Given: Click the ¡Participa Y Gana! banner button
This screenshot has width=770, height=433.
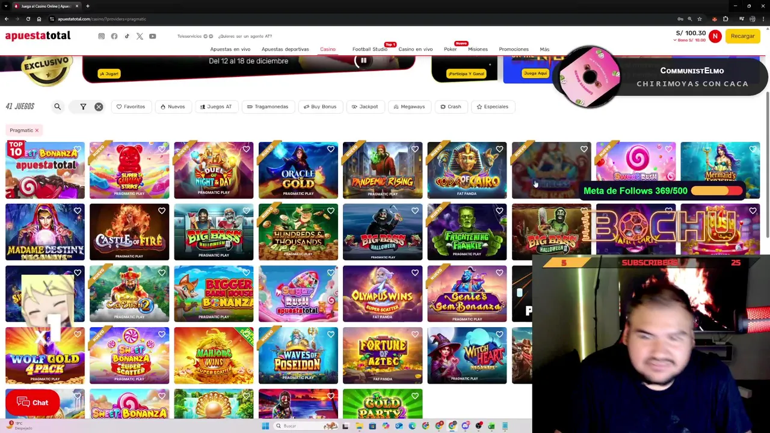Looking at the screenshot, I should pos(466,74).
